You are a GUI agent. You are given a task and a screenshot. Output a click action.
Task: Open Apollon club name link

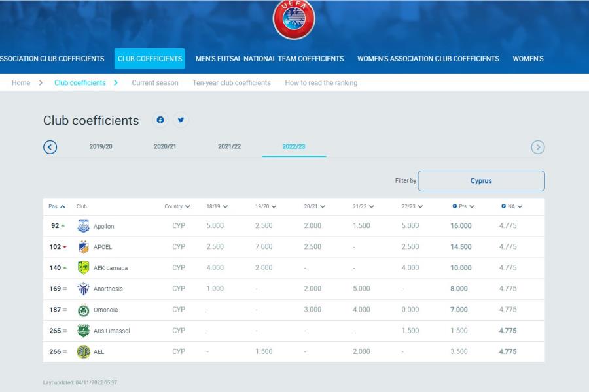point(103,226)
